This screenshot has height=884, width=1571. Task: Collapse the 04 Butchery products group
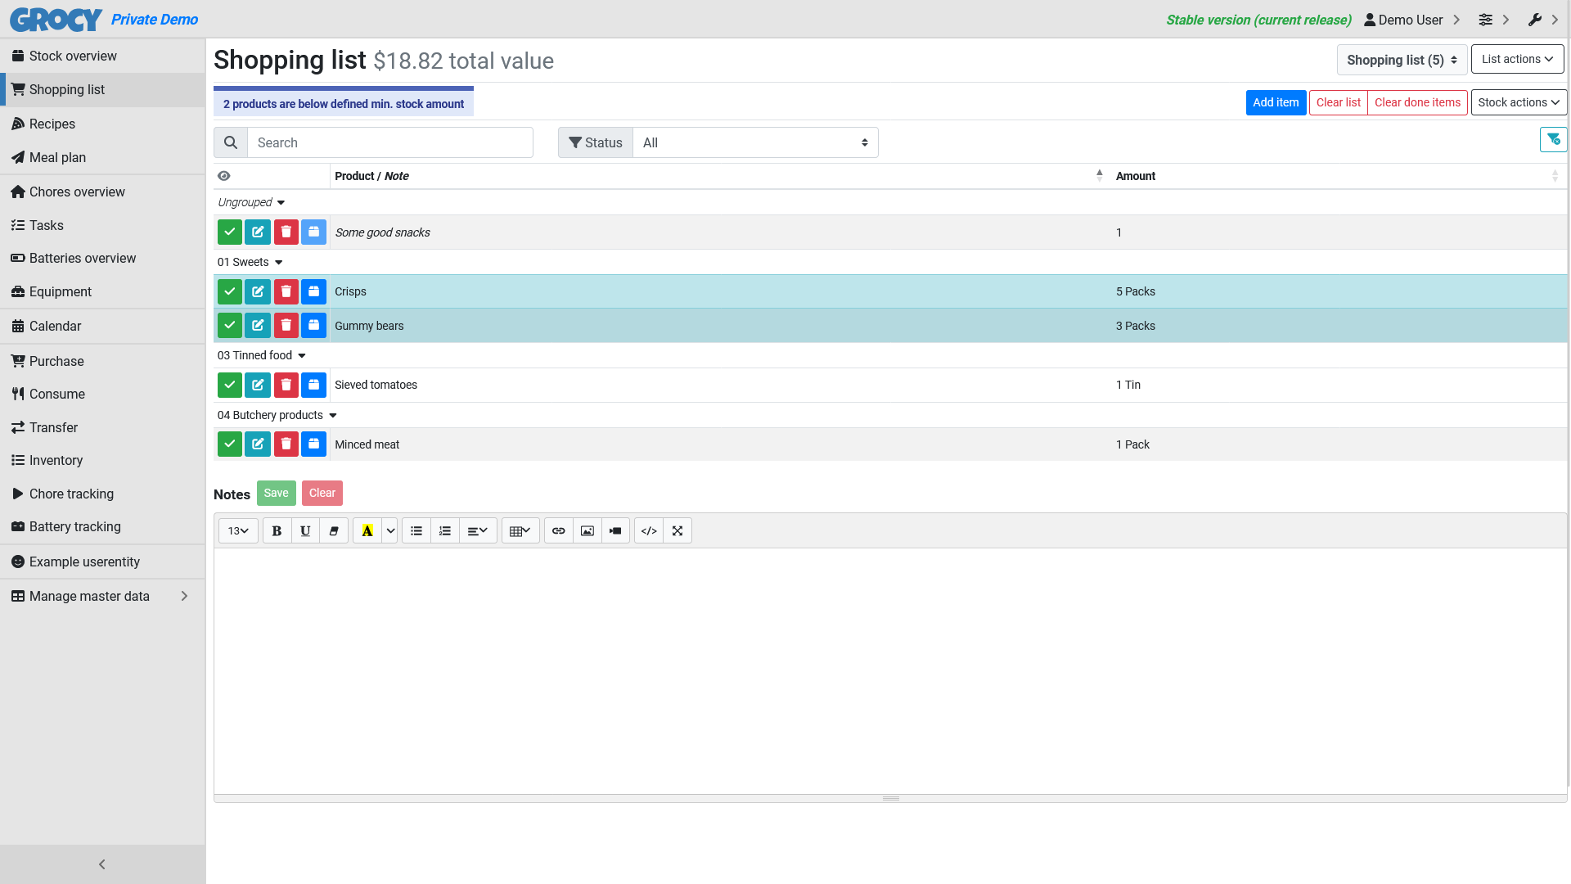[x=333, y=416]
